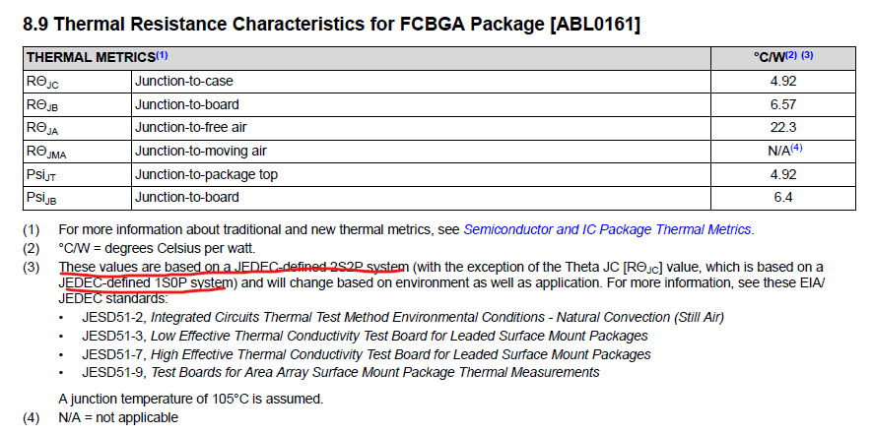Screen dimensions: 873x435
Task: Click the JESD51-9 Test Boards bullet text
Action: click(x=341, y=372)
